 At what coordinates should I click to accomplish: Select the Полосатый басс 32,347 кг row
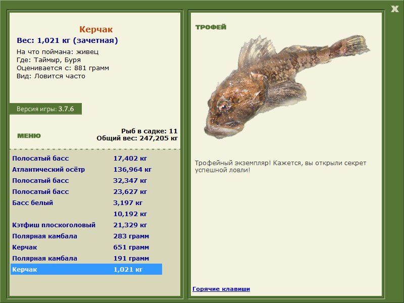[86, 180]
